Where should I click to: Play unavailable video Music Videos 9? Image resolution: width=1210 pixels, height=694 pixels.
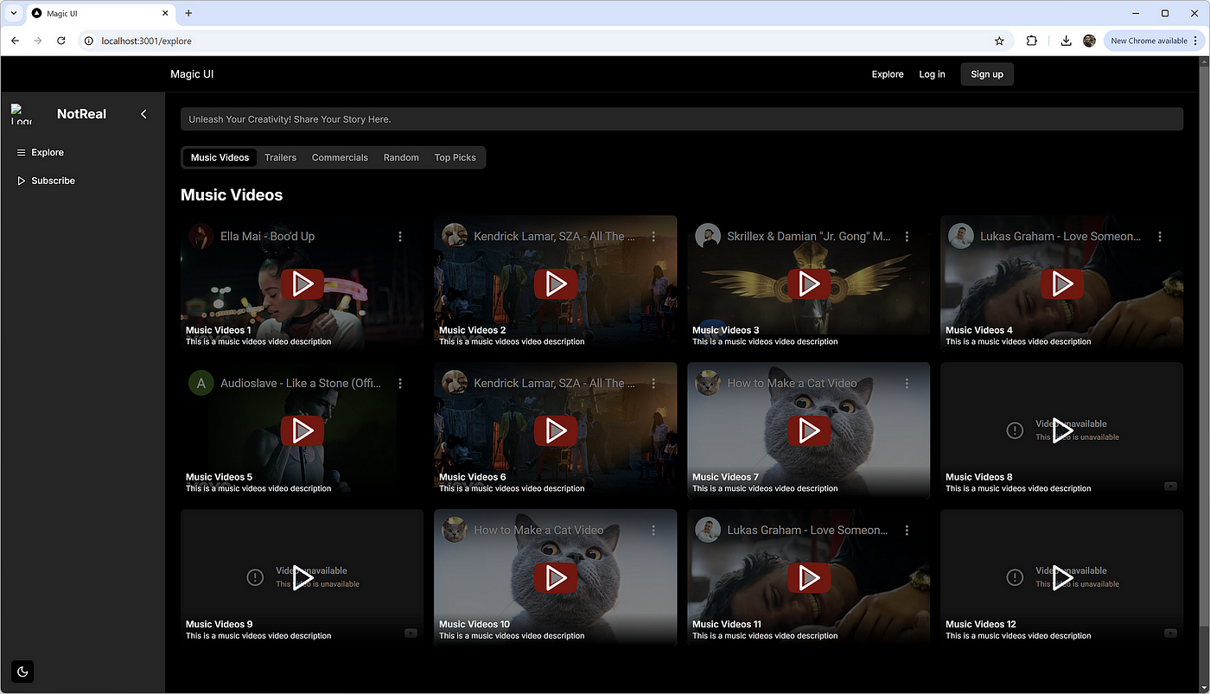click(302, 577)
